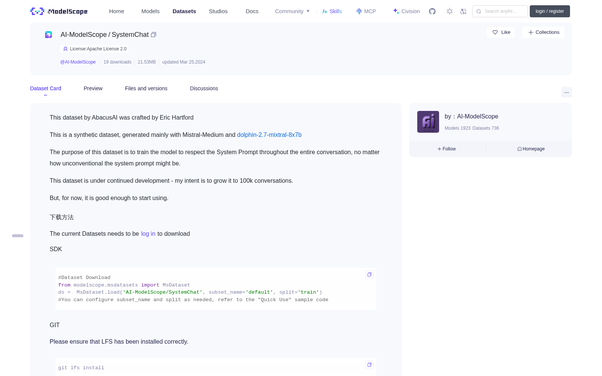Click the floating handle on left edge
Screen dimensions: 602x376
pos(18,236)
